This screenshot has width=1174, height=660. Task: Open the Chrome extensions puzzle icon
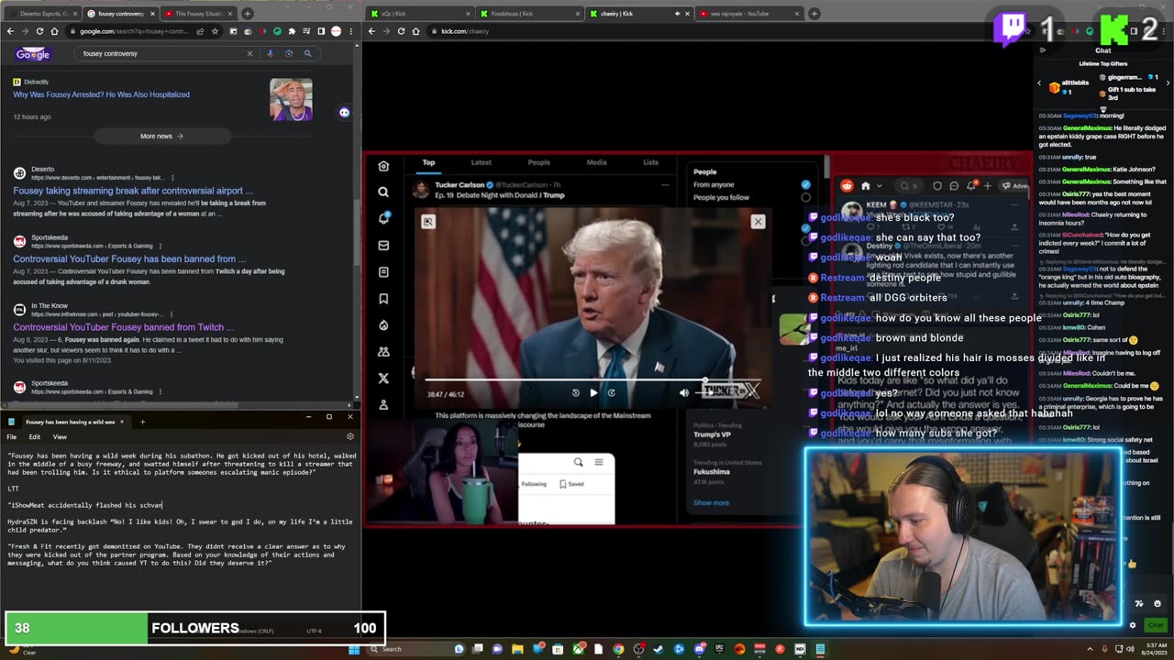293,31
